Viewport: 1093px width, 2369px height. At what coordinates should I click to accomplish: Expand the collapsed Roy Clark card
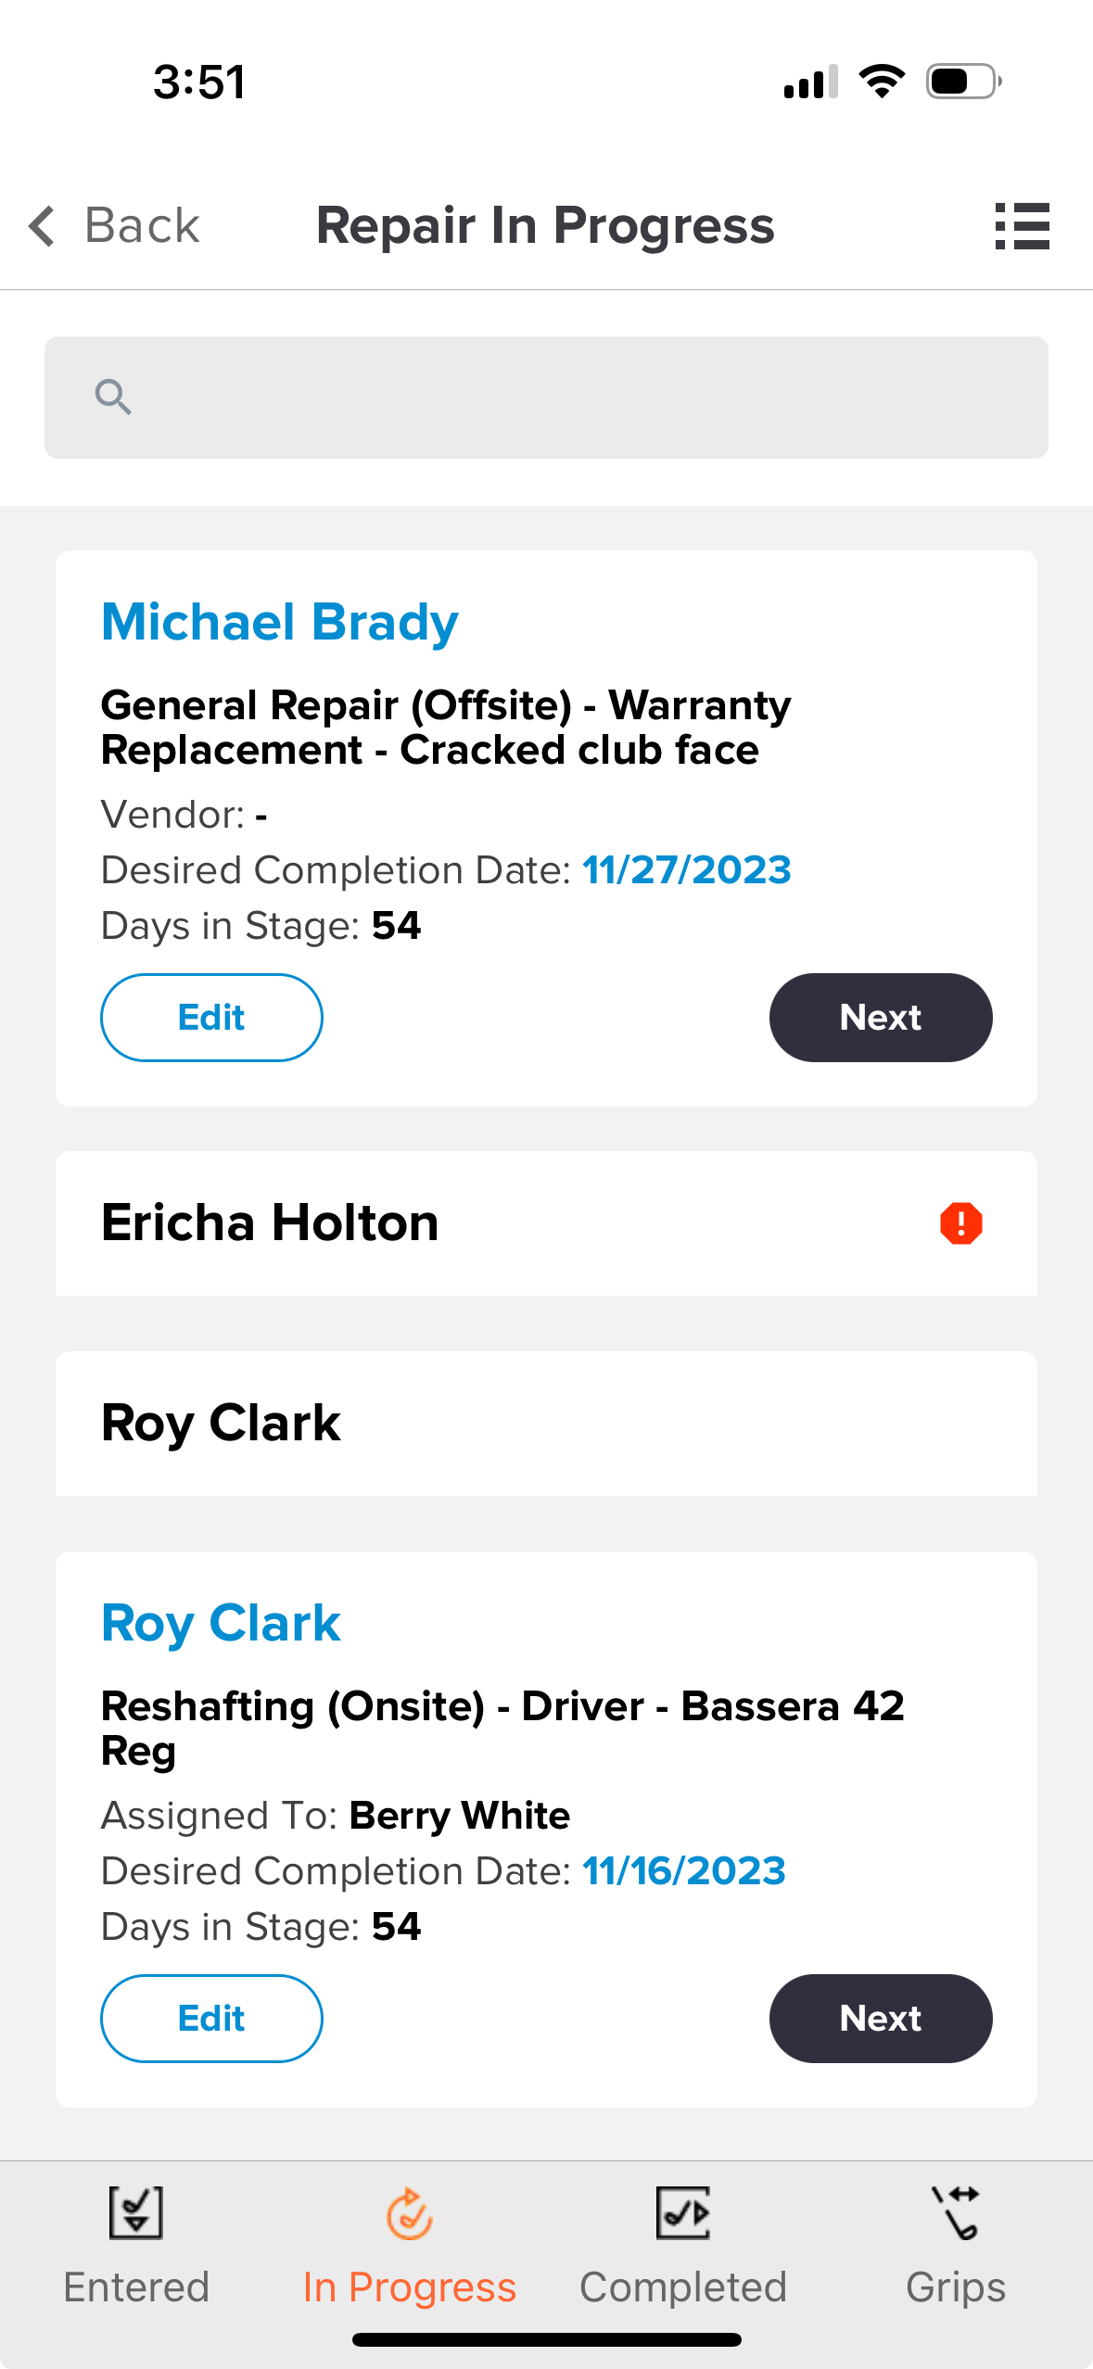546,1424
